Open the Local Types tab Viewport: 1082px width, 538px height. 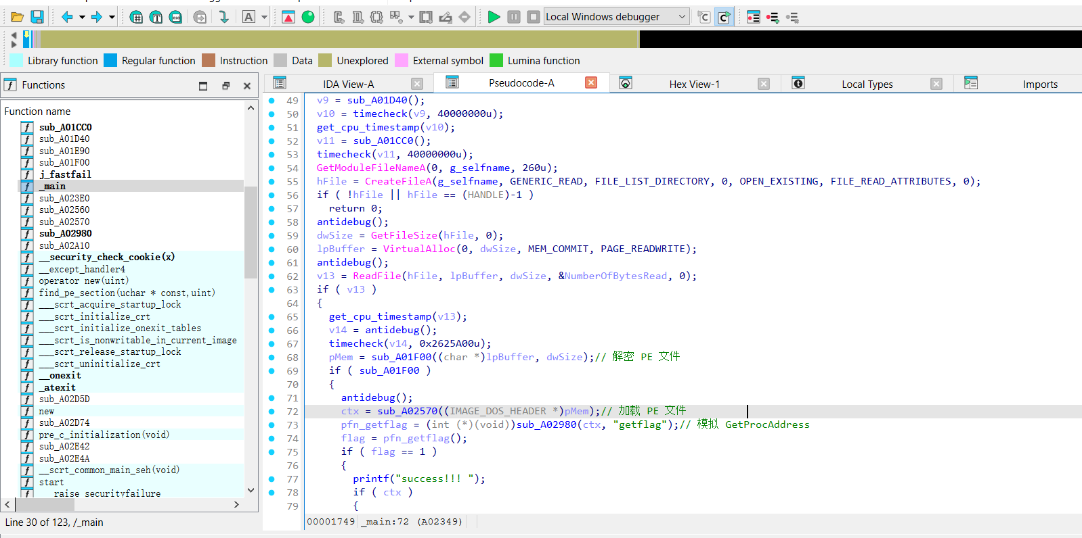[867, 84]
